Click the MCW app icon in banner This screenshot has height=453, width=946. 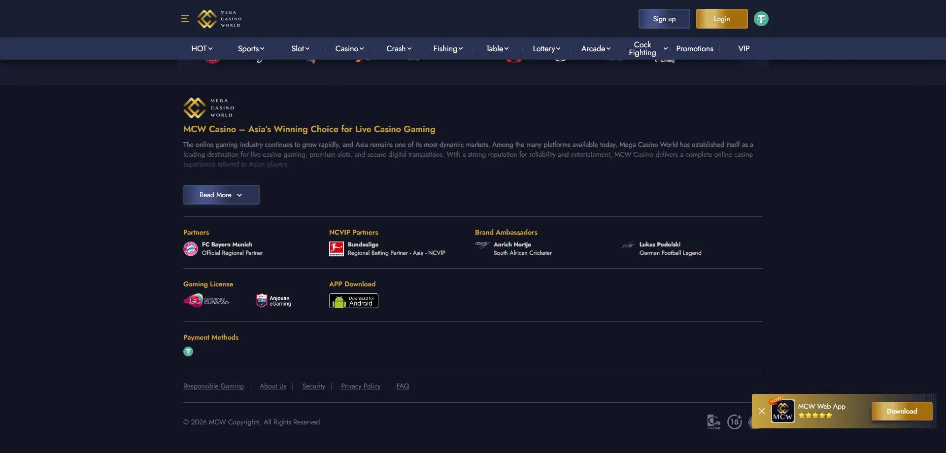(x=783, y=411)
